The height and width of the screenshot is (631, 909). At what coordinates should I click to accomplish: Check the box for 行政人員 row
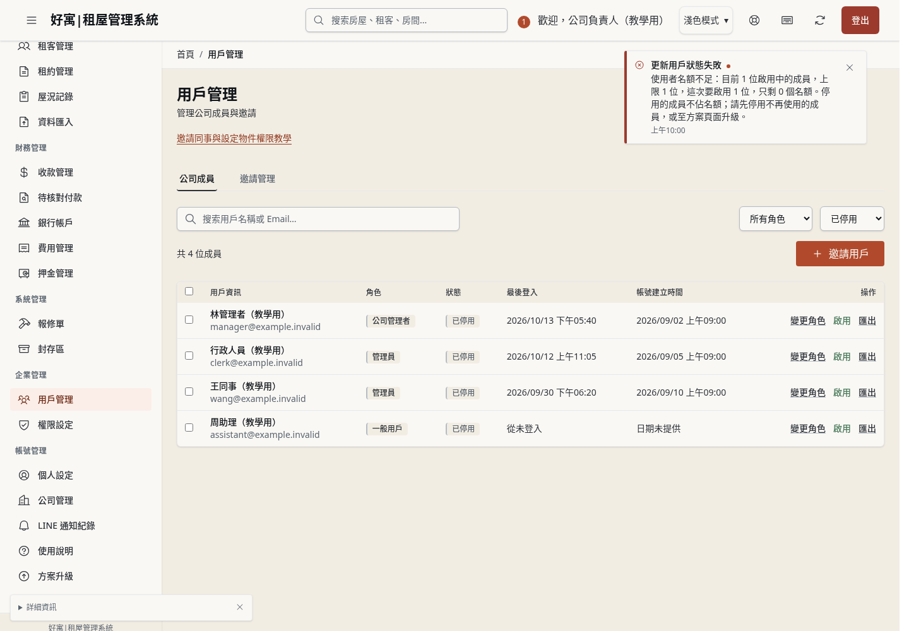[x=189, y=355]
